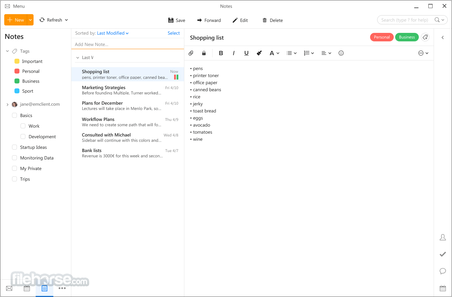452x297 pixels.
Task: Expand the jane@emclient.com account
Action: click(7, 104)
